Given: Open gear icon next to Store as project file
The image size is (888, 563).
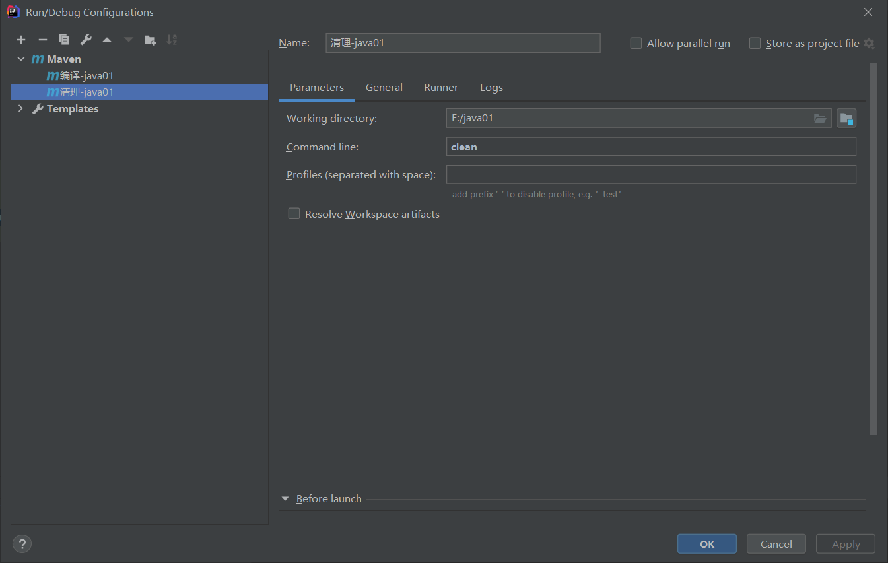Looking at the screenshot, I should coord(870,44).
